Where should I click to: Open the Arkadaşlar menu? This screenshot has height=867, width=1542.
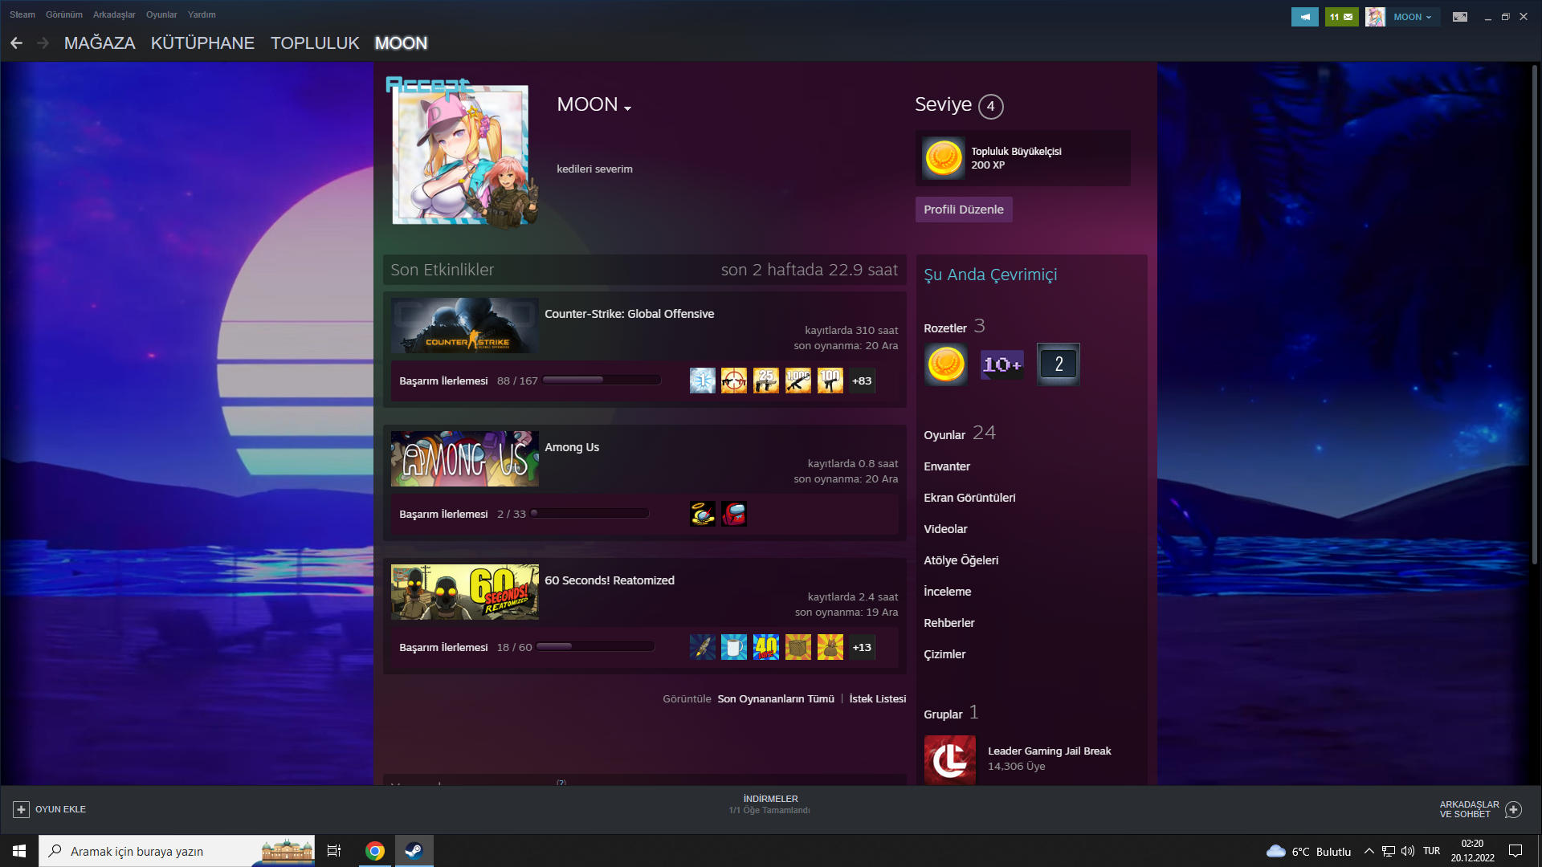114,14
